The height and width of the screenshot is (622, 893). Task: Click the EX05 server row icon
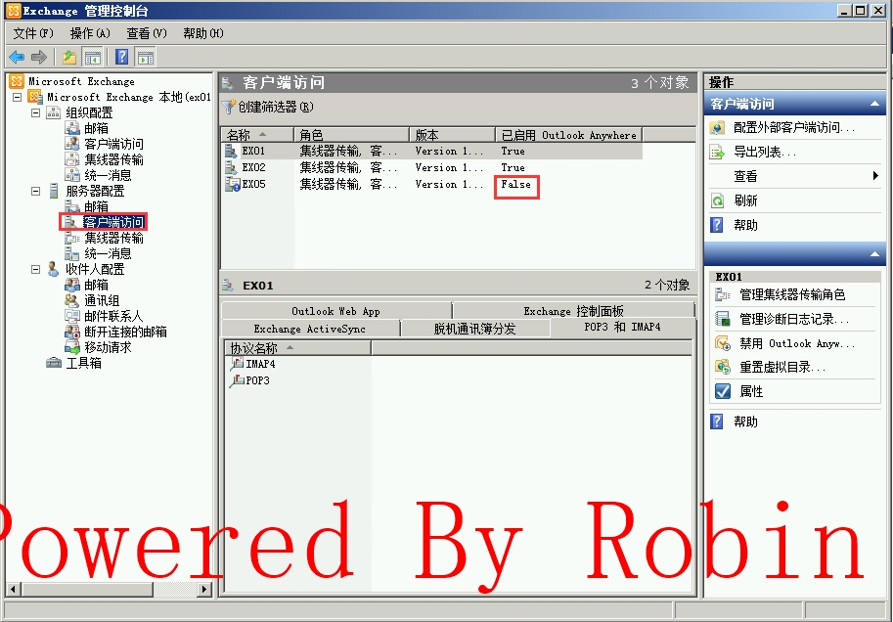point(233,184)
